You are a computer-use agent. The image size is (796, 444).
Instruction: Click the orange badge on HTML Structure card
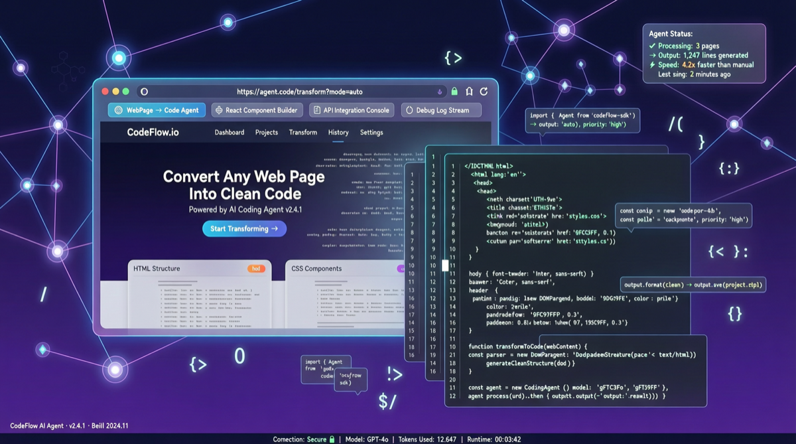tap(256, 269)
